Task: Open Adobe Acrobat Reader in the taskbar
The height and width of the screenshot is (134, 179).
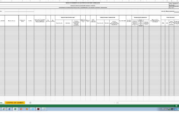Action: 38,109
